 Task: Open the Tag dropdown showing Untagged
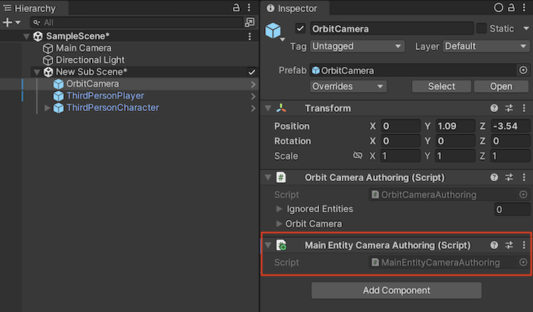356,46
